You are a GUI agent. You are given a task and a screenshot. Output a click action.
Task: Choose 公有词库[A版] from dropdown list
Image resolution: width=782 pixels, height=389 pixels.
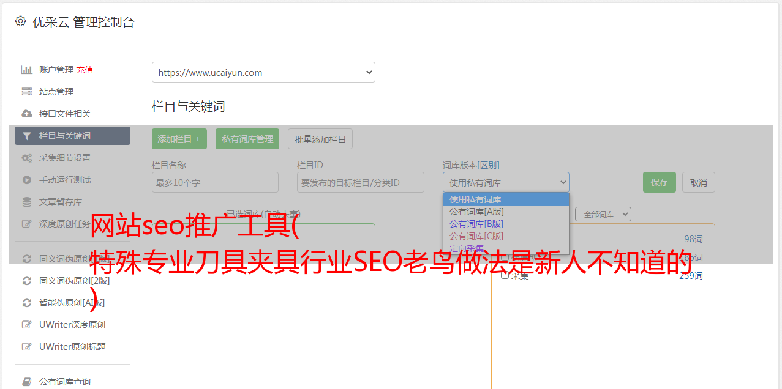(506, 212)
